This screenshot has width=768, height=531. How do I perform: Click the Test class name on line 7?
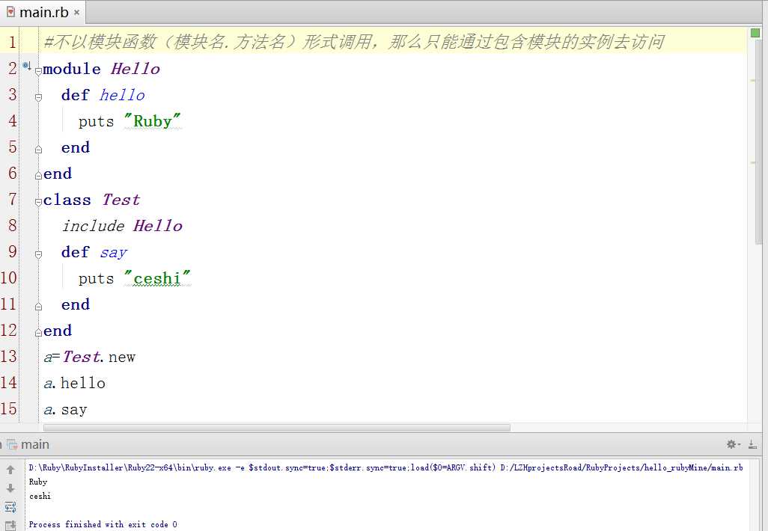pyautogui.click(x=121, y=200)
